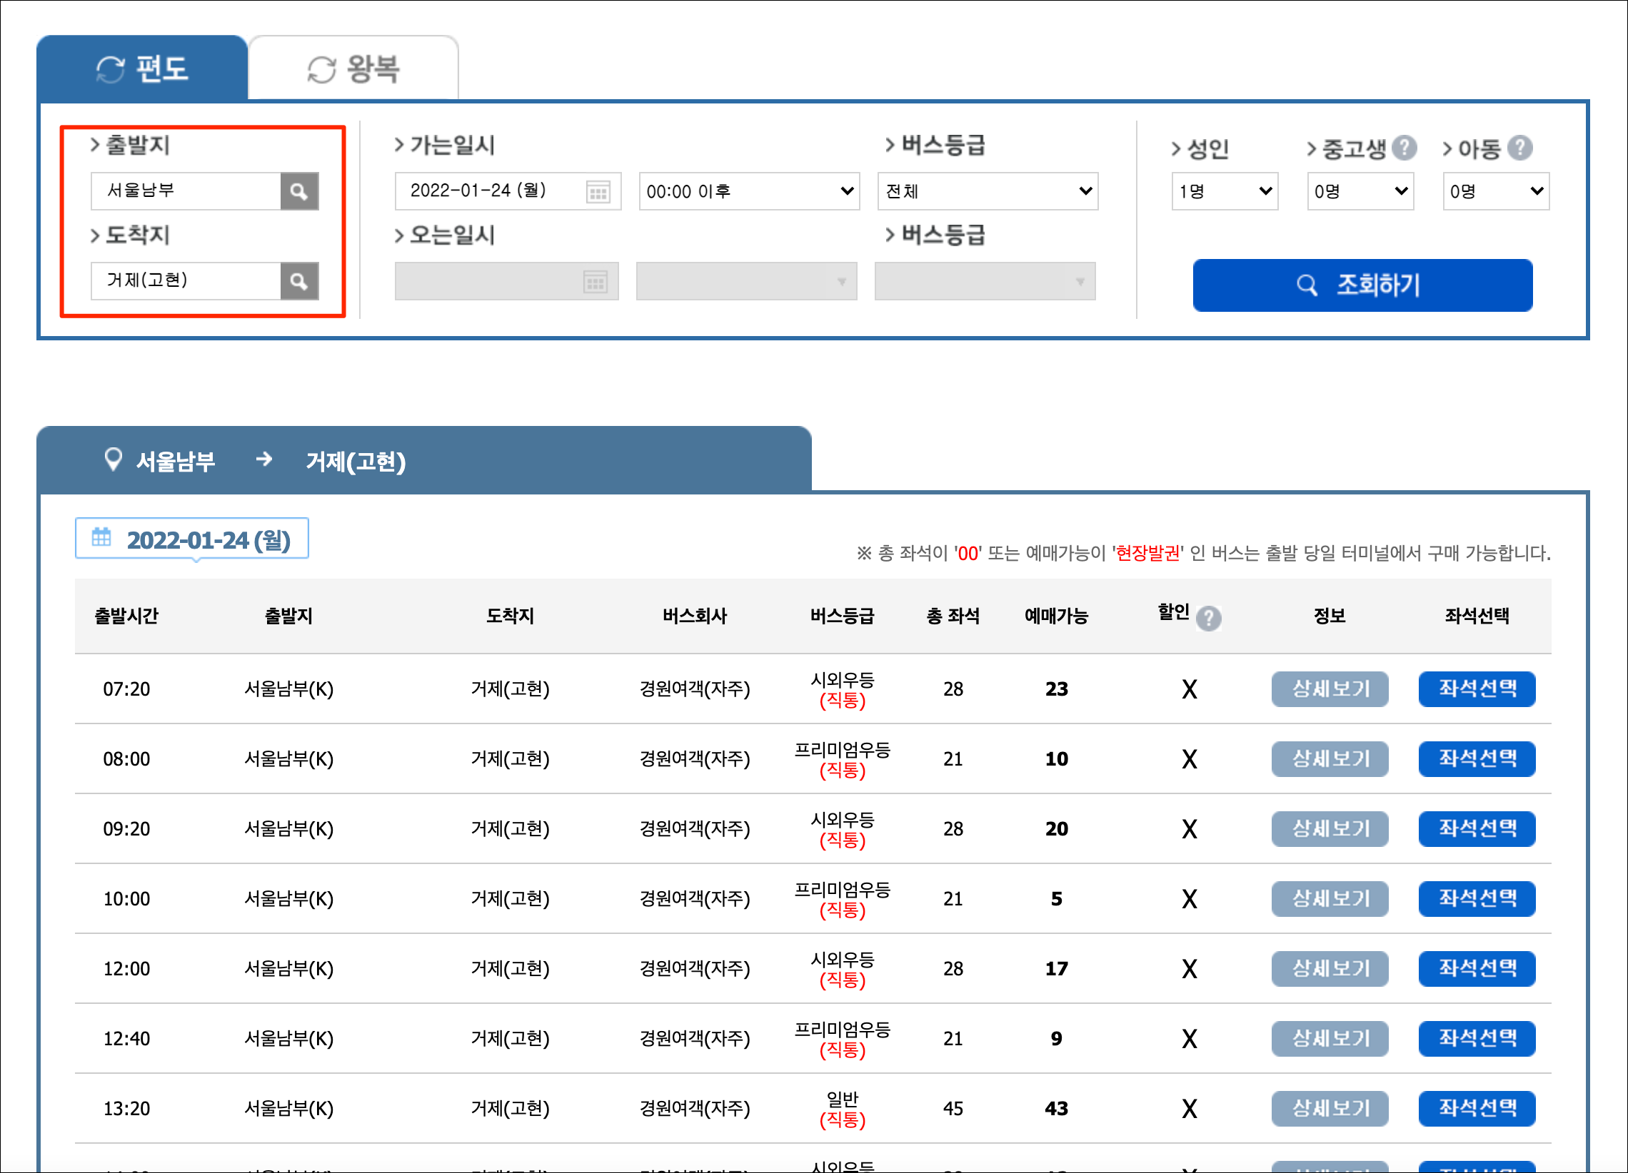This screenshot has width=1628, height=1173.
Task: Click the search icon for 출발지 서울남부
Action: click(298, 191)
